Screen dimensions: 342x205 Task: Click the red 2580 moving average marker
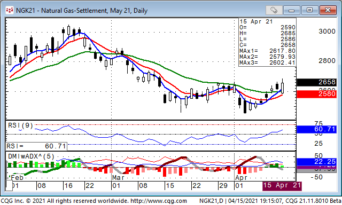[x=316, y=94]
